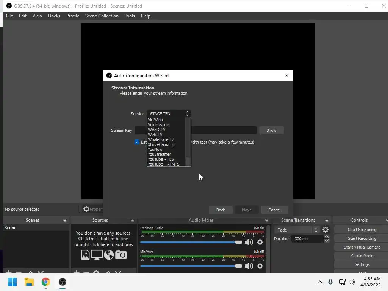This screenshot has height=291, width=388.
Task: Open the Scene Collection menu
Action: coord(102,16)
